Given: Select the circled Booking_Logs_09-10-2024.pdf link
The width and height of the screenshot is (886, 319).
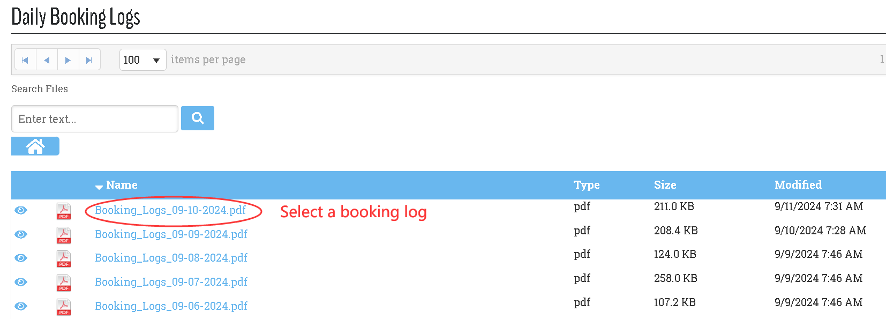Looking at the screenshot, I should (x=171, y=211).
